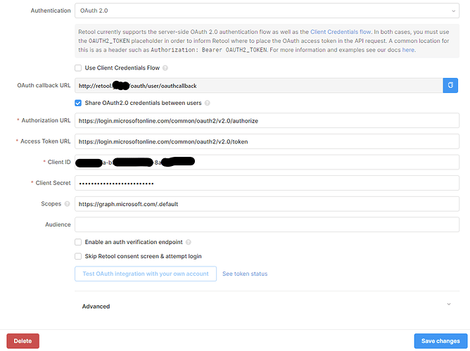Test OAuth integration with your own account
This screenshot has height=351, width=470.
(x=146, y=274)
